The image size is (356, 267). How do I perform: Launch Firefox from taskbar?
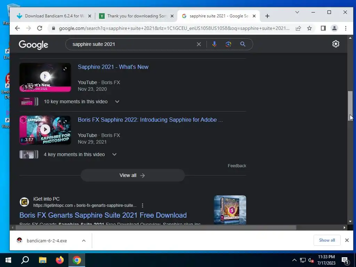click(60, 260)
